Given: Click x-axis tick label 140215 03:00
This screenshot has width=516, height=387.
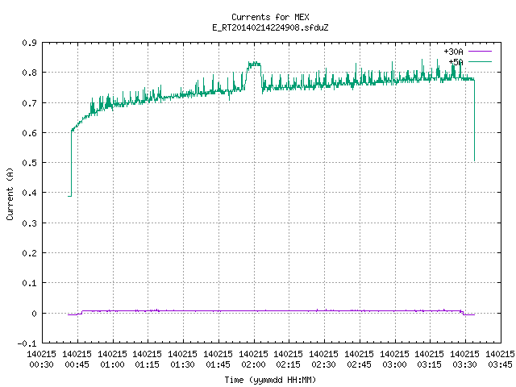Looking at the screenshot, I should 395,359.
